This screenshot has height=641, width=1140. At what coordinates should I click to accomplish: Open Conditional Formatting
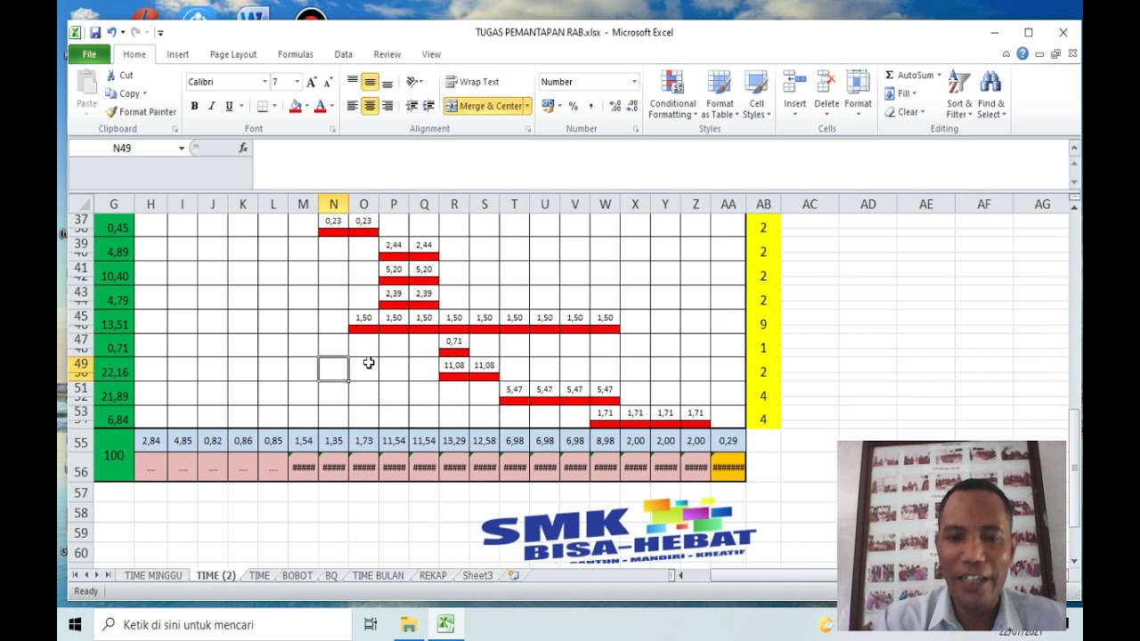pyautogui.click(x=672, y=95)
